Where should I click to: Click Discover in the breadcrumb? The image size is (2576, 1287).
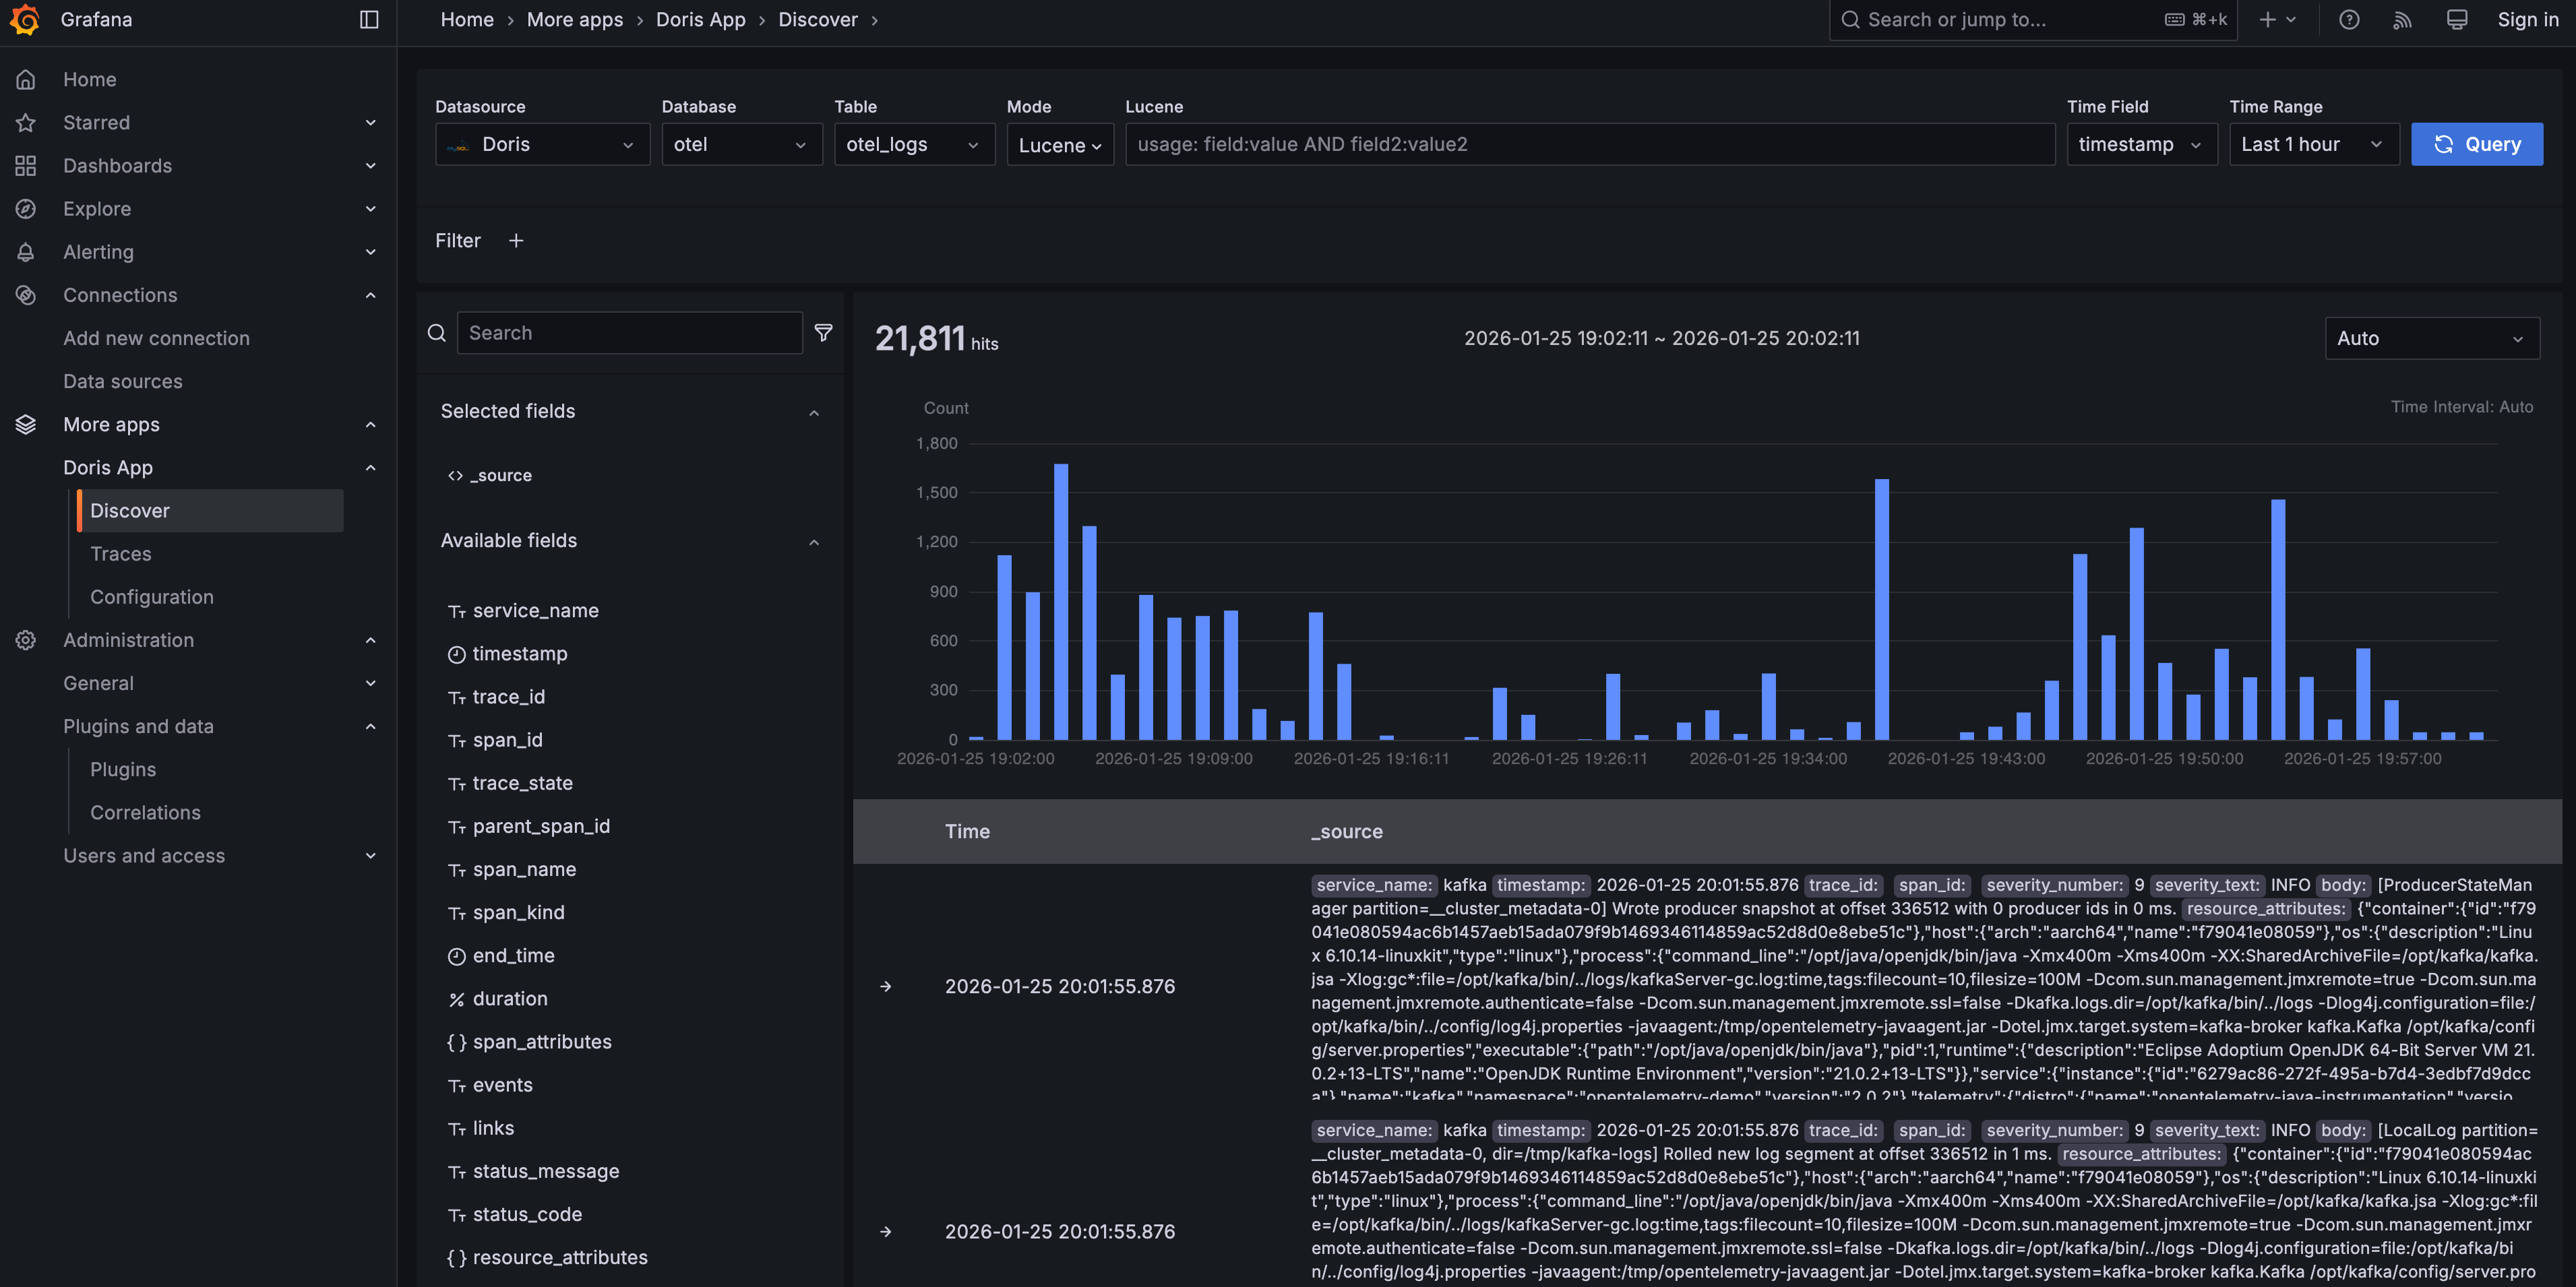(x=817, y=19)
